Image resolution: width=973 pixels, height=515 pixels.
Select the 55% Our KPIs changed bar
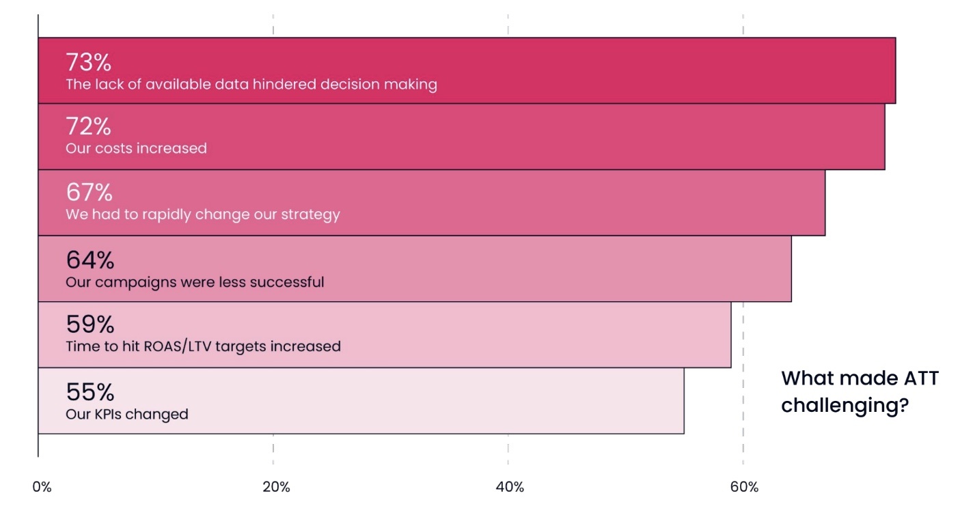click(x=361, y=401)
